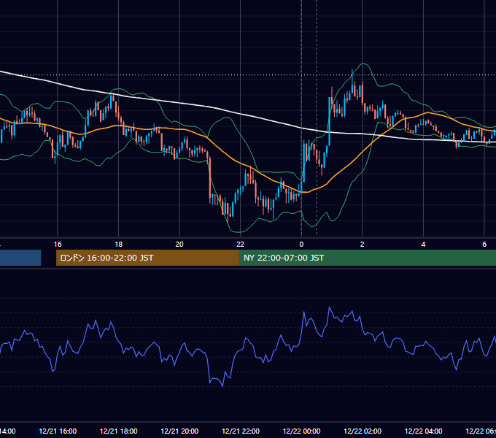Click hour label 22 under price chart

pos(241,245)
